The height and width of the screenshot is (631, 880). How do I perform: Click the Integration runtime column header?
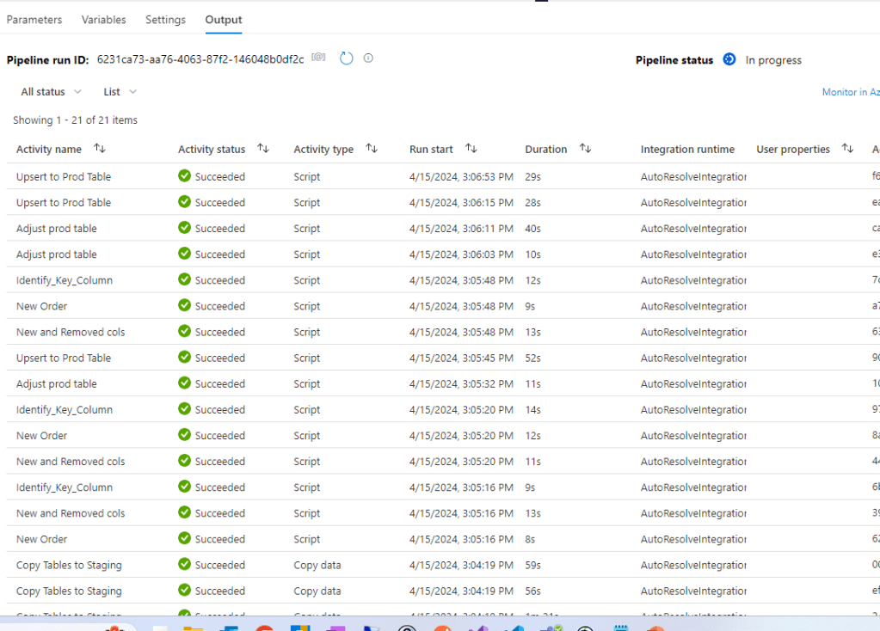point(687,150)
